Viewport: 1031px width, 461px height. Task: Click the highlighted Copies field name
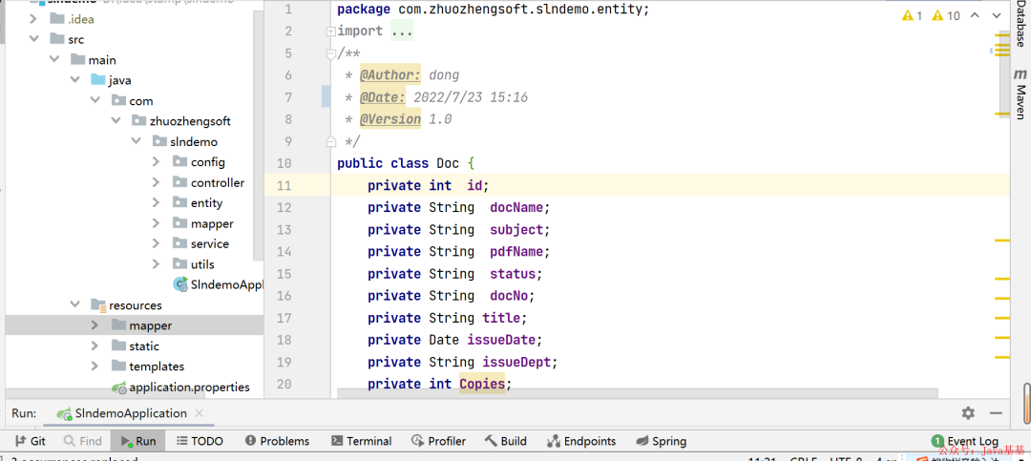[482, 384]
